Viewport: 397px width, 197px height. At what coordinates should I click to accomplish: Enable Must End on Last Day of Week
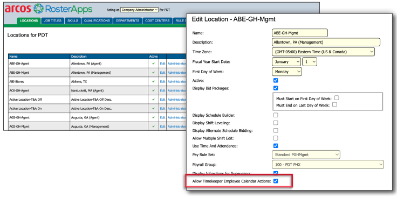pos(335,104)
